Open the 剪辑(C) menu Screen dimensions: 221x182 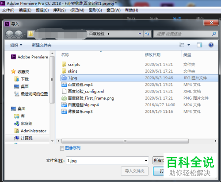click(x=42, y=10)
